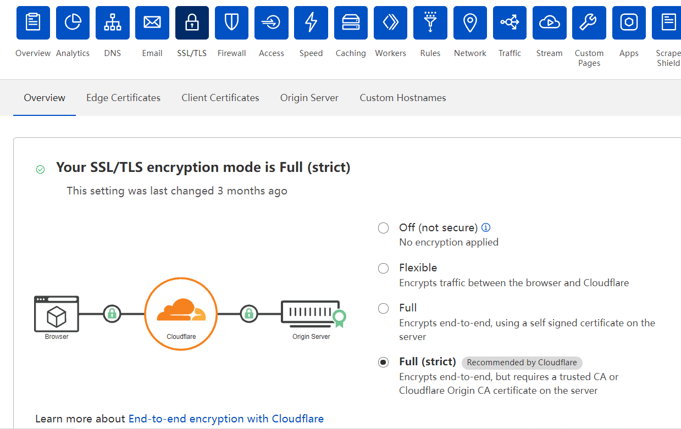
Task: Switch to the Edge Certificates tab
Action: click(123, 98)
